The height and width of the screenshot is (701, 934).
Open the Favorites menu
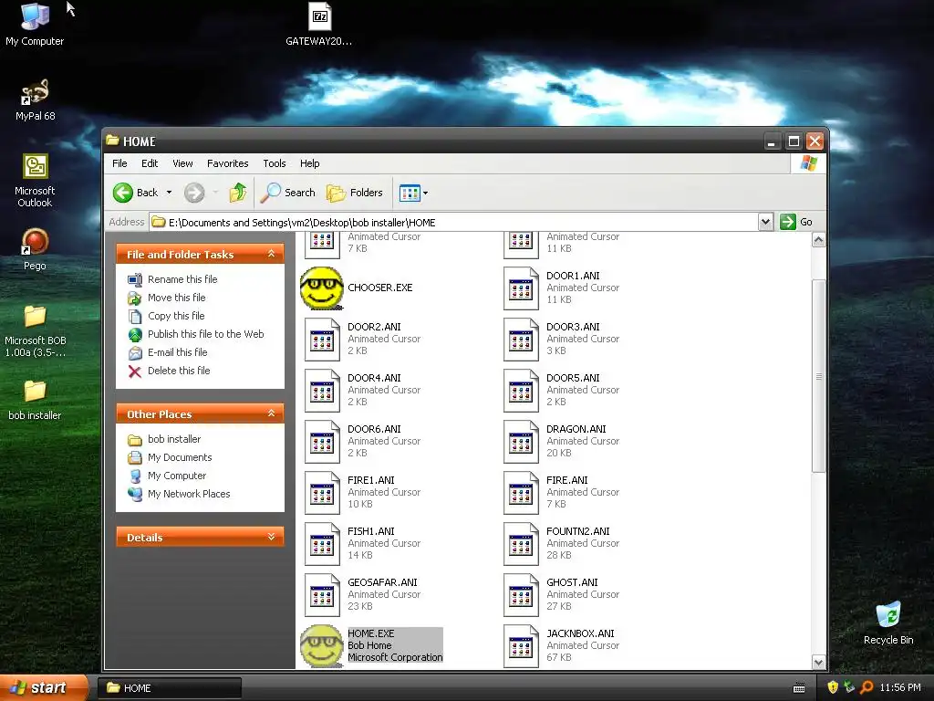(x=227, y=163)
